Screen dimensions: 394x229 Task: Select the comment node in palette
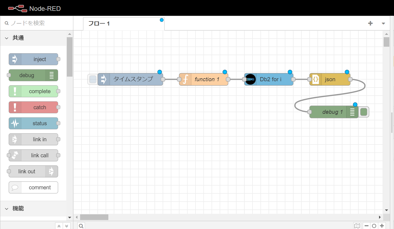[x=33, y=187]
